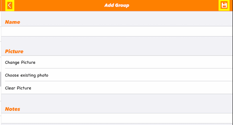
Task: Select the Change Picture option
Action: coord(117,62)
